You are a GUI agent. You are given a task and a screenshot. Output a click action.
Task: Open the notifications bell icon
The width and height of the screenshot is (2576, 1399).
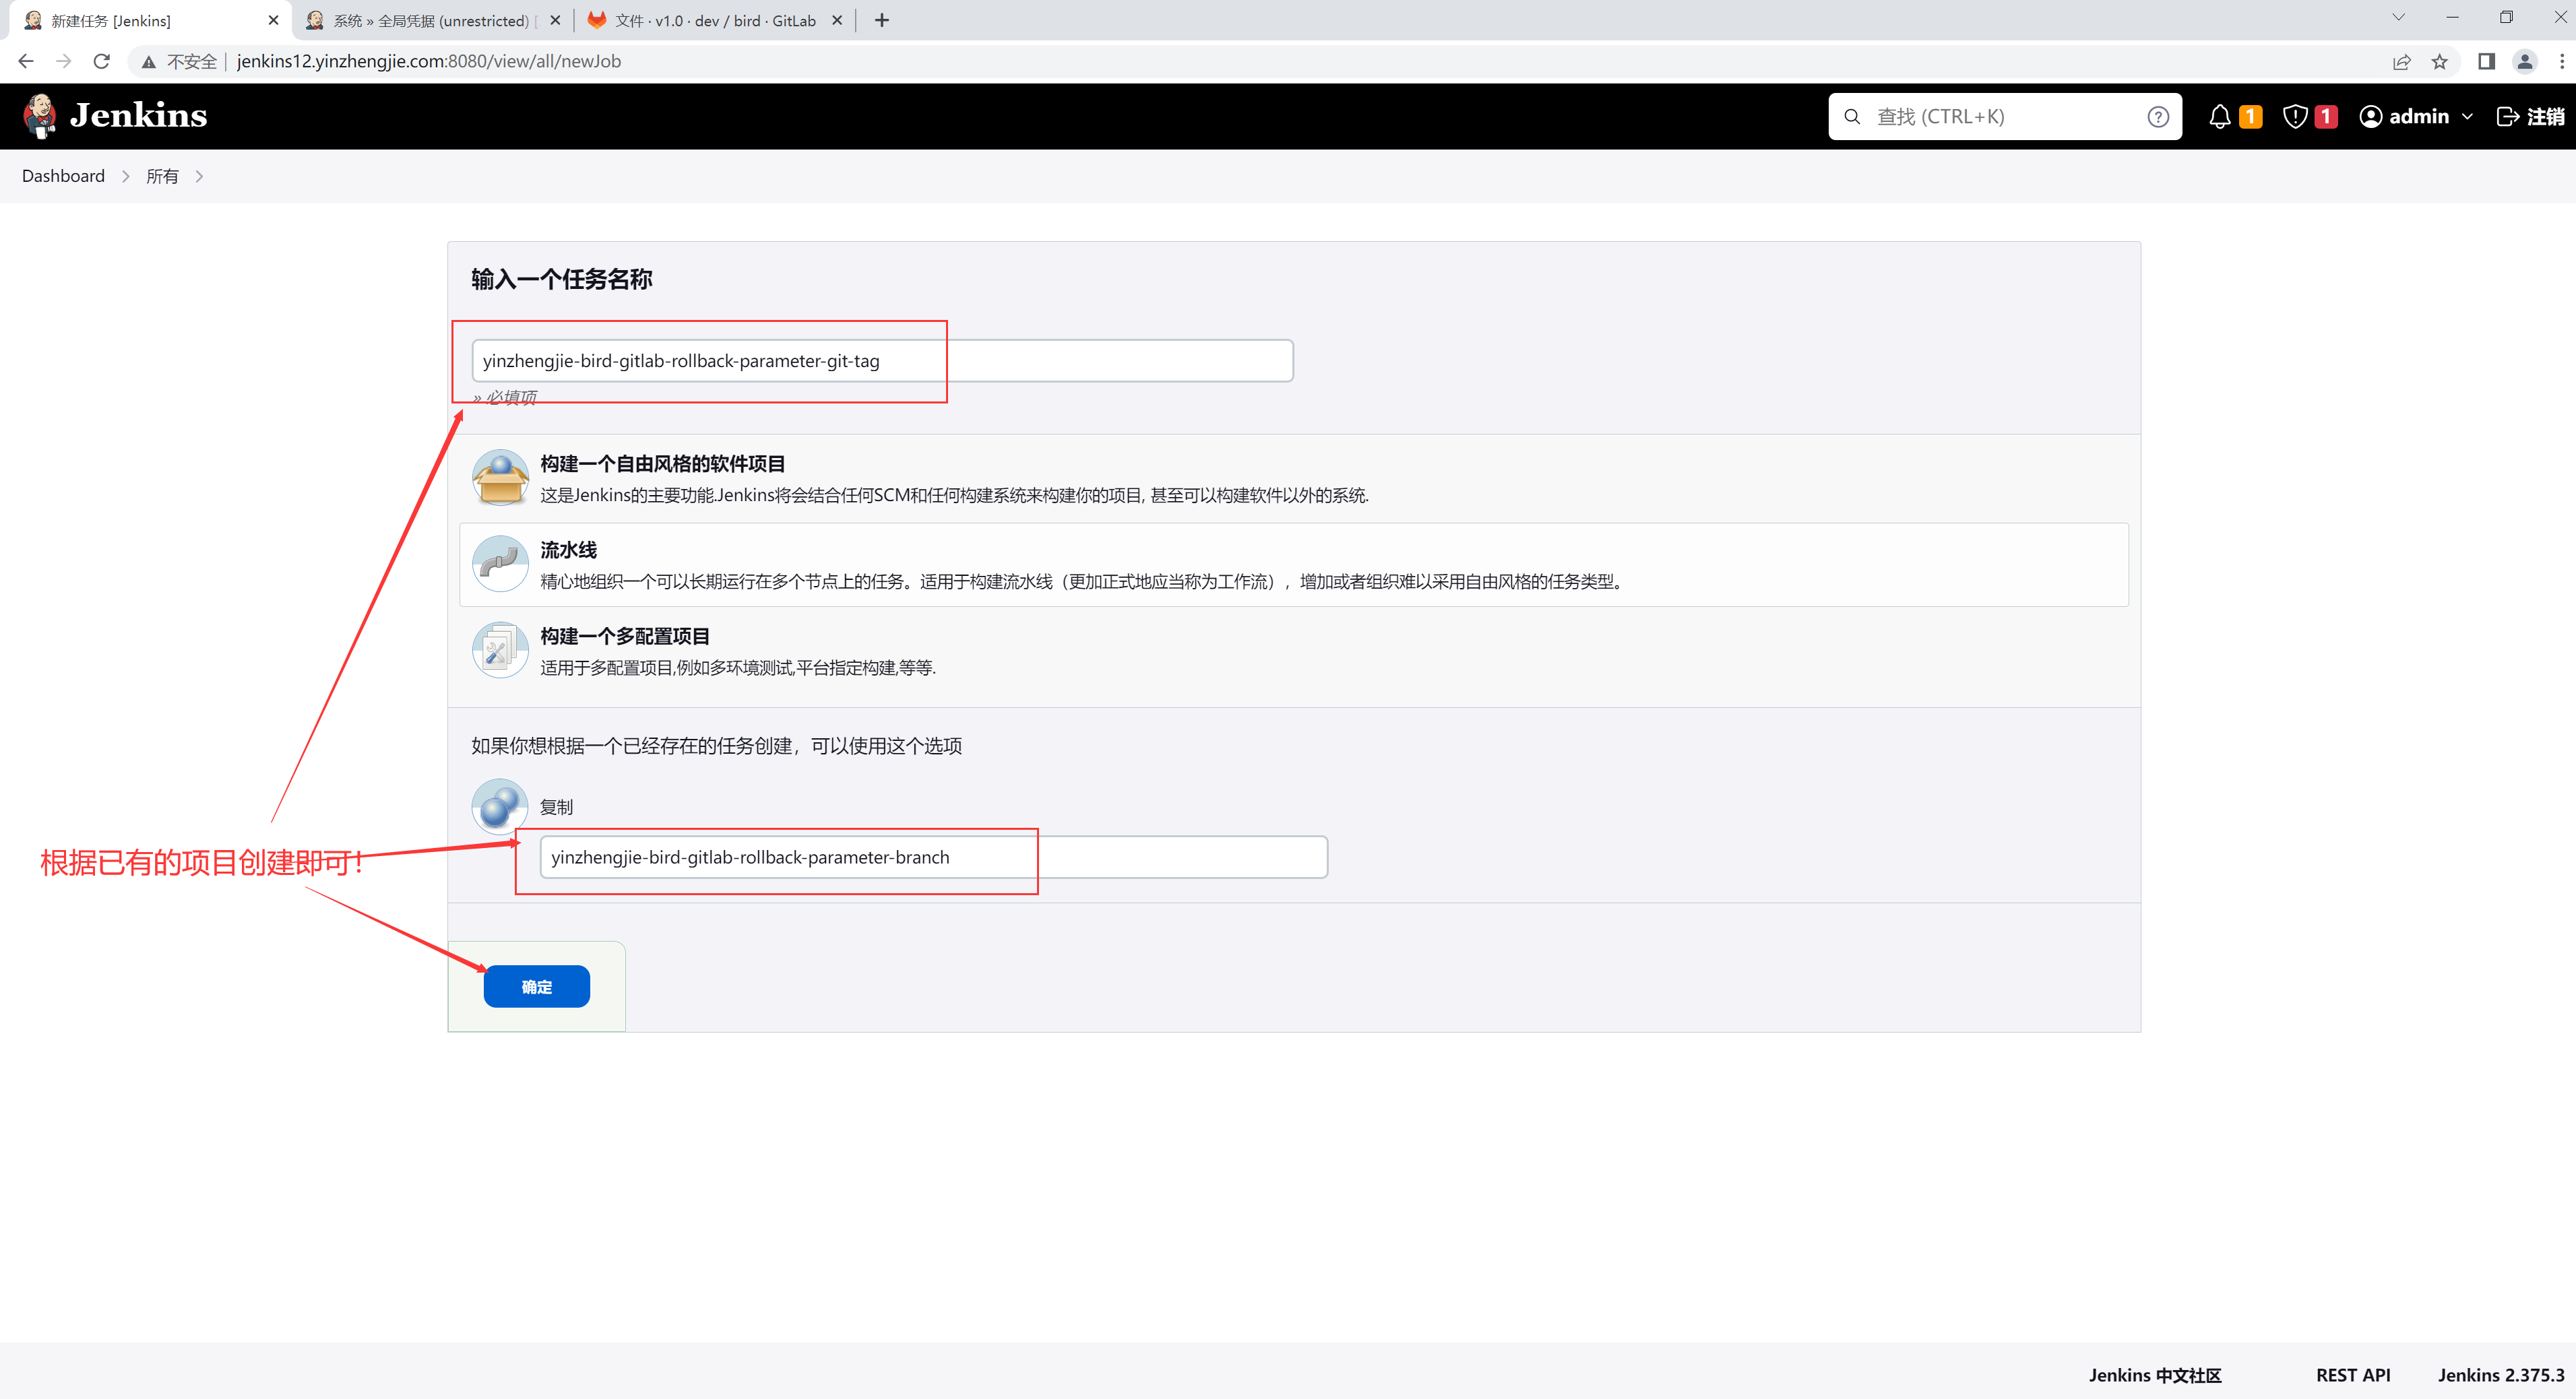pos(2219,116)
